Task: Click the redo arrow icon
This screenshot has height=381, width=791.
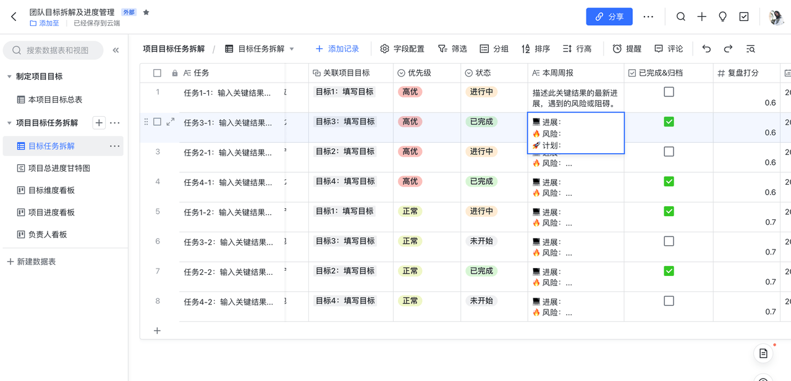Action: pos(728,49)
